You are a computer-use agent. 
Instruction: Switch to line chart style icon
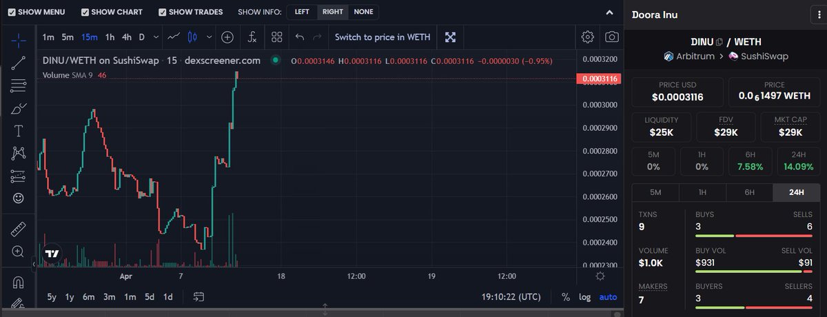[x=174, y=37]
